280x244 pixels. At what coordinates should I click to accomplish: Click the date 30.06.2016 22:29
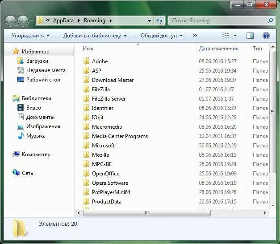point(217,146)
